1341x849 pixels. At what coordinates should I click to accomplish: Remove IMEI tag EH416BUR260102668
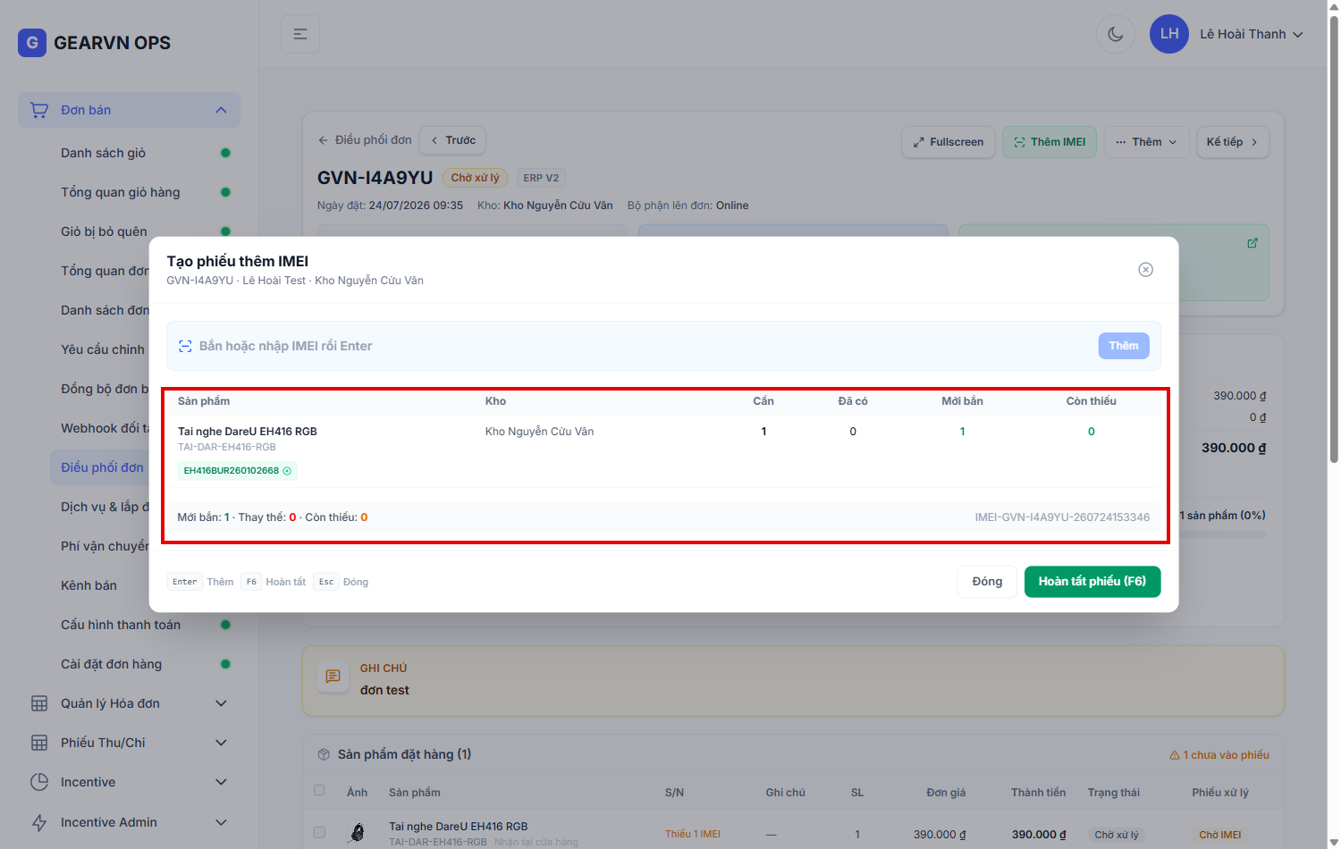[x=287, y=471]
